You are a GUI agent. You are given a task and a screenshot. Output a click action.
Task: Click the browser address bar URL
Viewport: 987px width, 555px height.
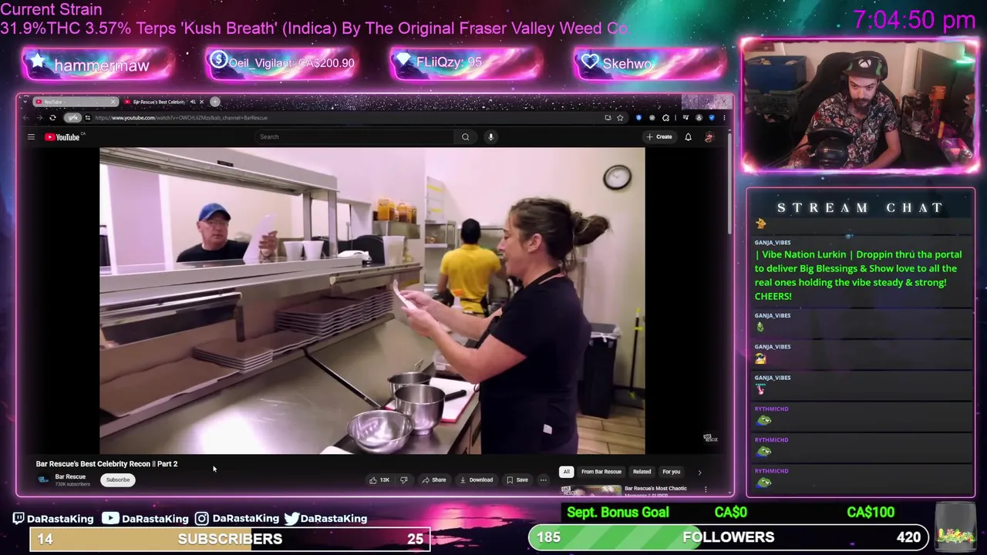pyautogui.click(x=181, y=118)
